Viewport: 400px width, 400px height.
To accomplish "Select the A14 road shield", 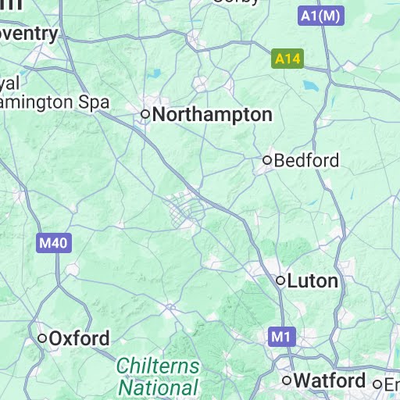I will point(287,59).
